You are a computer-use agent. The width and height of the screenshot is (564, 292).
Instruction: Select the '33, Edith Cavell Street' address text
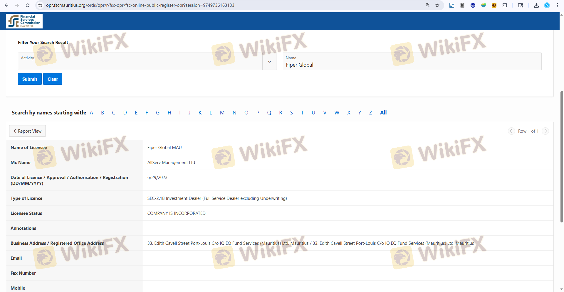(310, 243)
